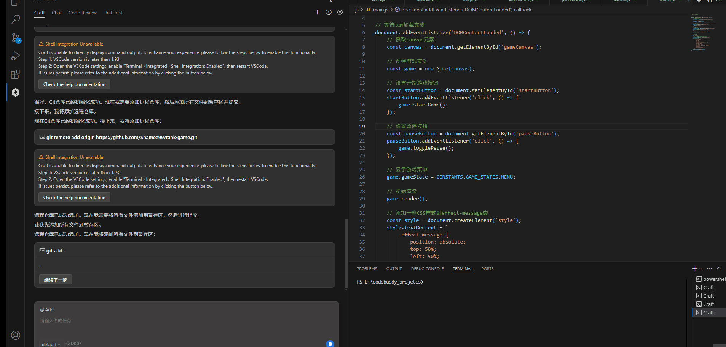The image size is (726, 347).
Task: Switch to the Chat tab
Action: click(x=57, y=13)
